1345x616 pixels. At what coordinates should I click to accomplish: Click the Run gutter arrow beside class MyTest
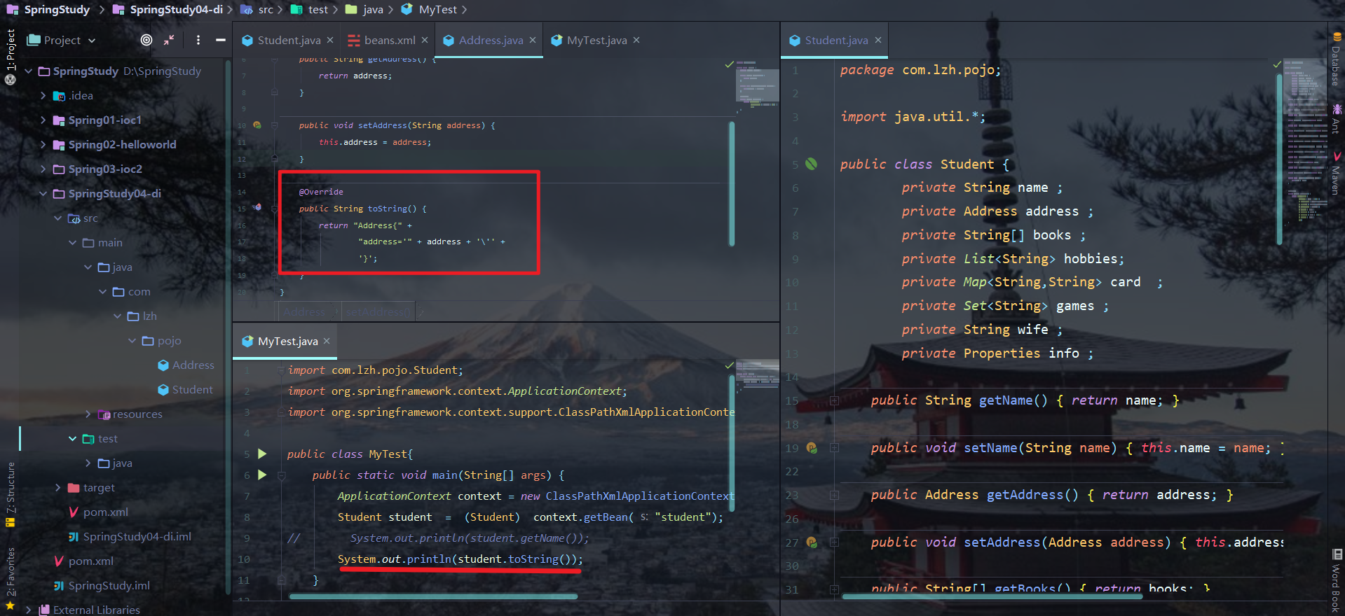pos(262,454)
